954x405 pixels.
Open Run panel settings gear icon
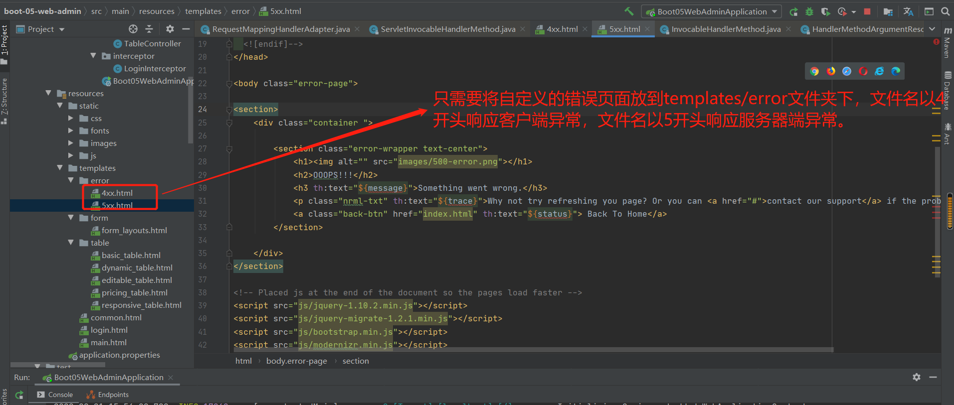click(x=917, y=377)
